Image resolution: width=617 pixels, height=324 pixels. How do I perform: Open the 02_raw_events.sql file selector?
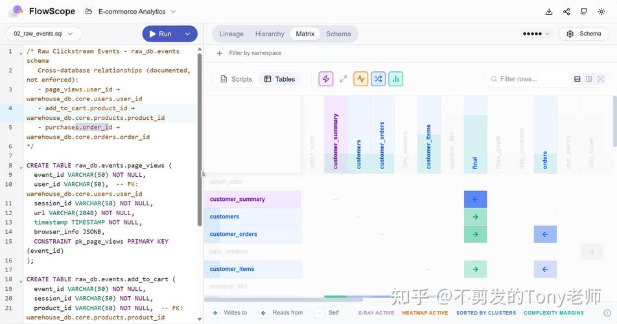pyautogui.click(x=43, y=34)
